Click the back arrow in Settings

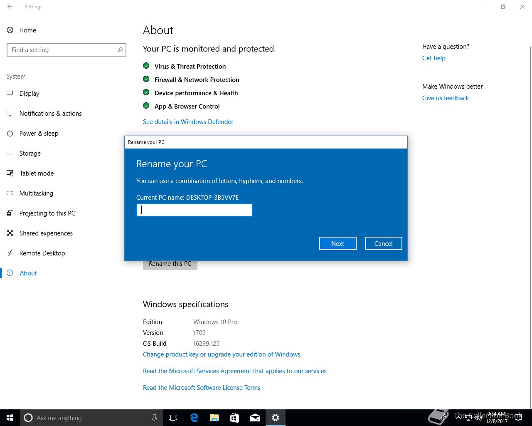[10, 7]
